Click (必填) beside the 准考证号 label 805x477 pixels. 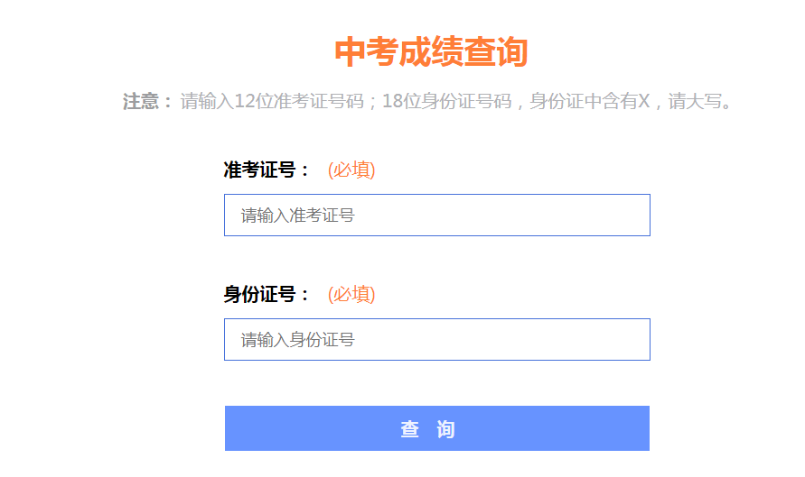point(351,170)
